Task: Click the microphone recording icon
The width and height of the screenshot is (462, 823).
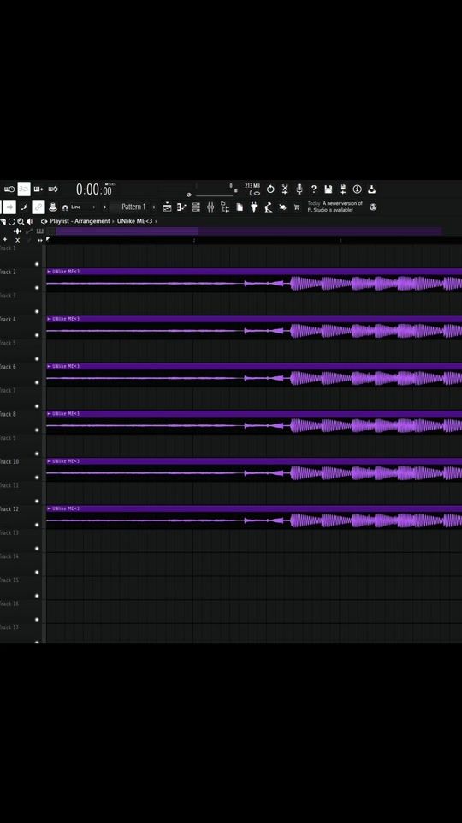Action: [299, 189]
